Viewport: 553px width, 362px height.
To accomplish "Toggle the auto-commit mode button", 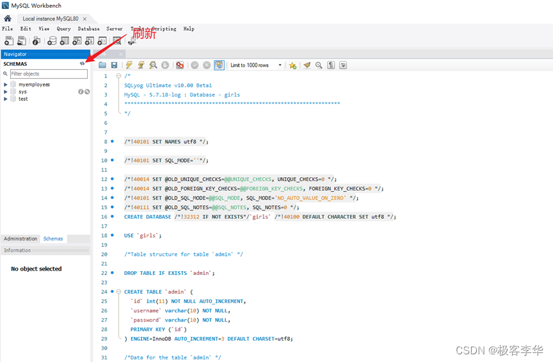I will [x=219, y=65].
